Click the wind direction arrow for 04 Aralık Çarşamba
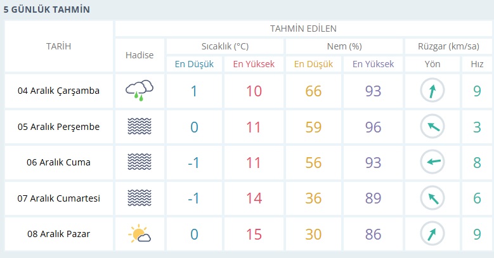Screen dimensions: 494x258 (x=432, y=91)
